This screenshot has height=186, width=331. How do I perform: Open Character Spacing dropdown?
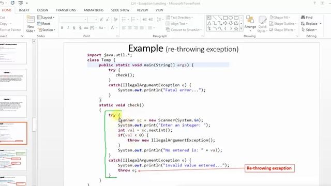[x=93, y=27]
